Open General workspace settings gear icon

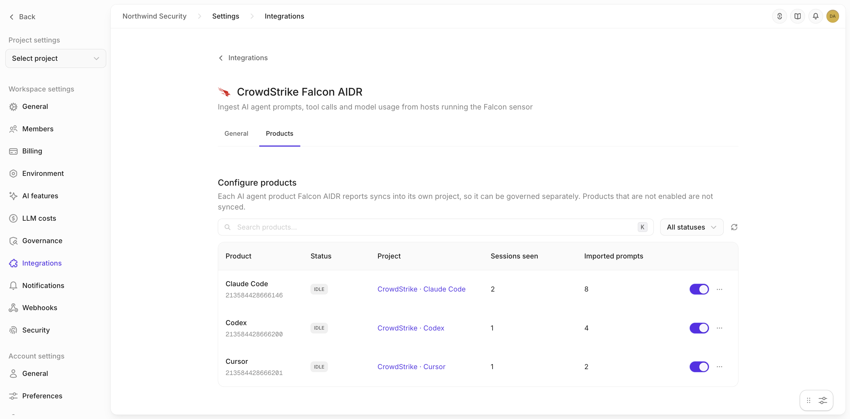[x=13, y=107]
